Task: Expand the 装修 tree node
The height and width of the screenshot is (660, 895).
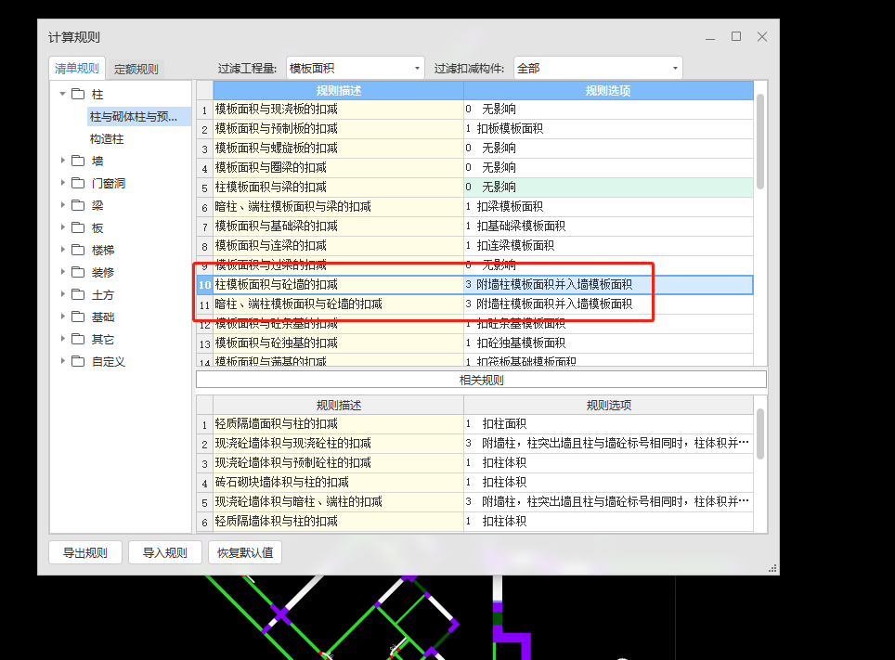Action: (x=62, y=272)
